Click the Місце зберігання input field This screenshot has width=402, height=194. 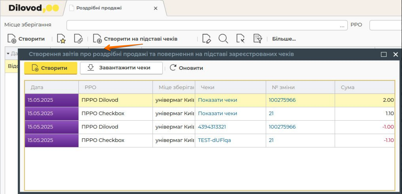[x=207, y=25]
